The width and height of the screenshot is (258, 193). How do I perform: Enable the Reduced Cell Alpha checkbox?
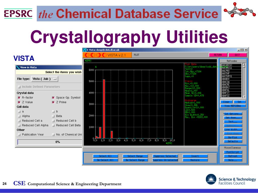tap(19, 125)
